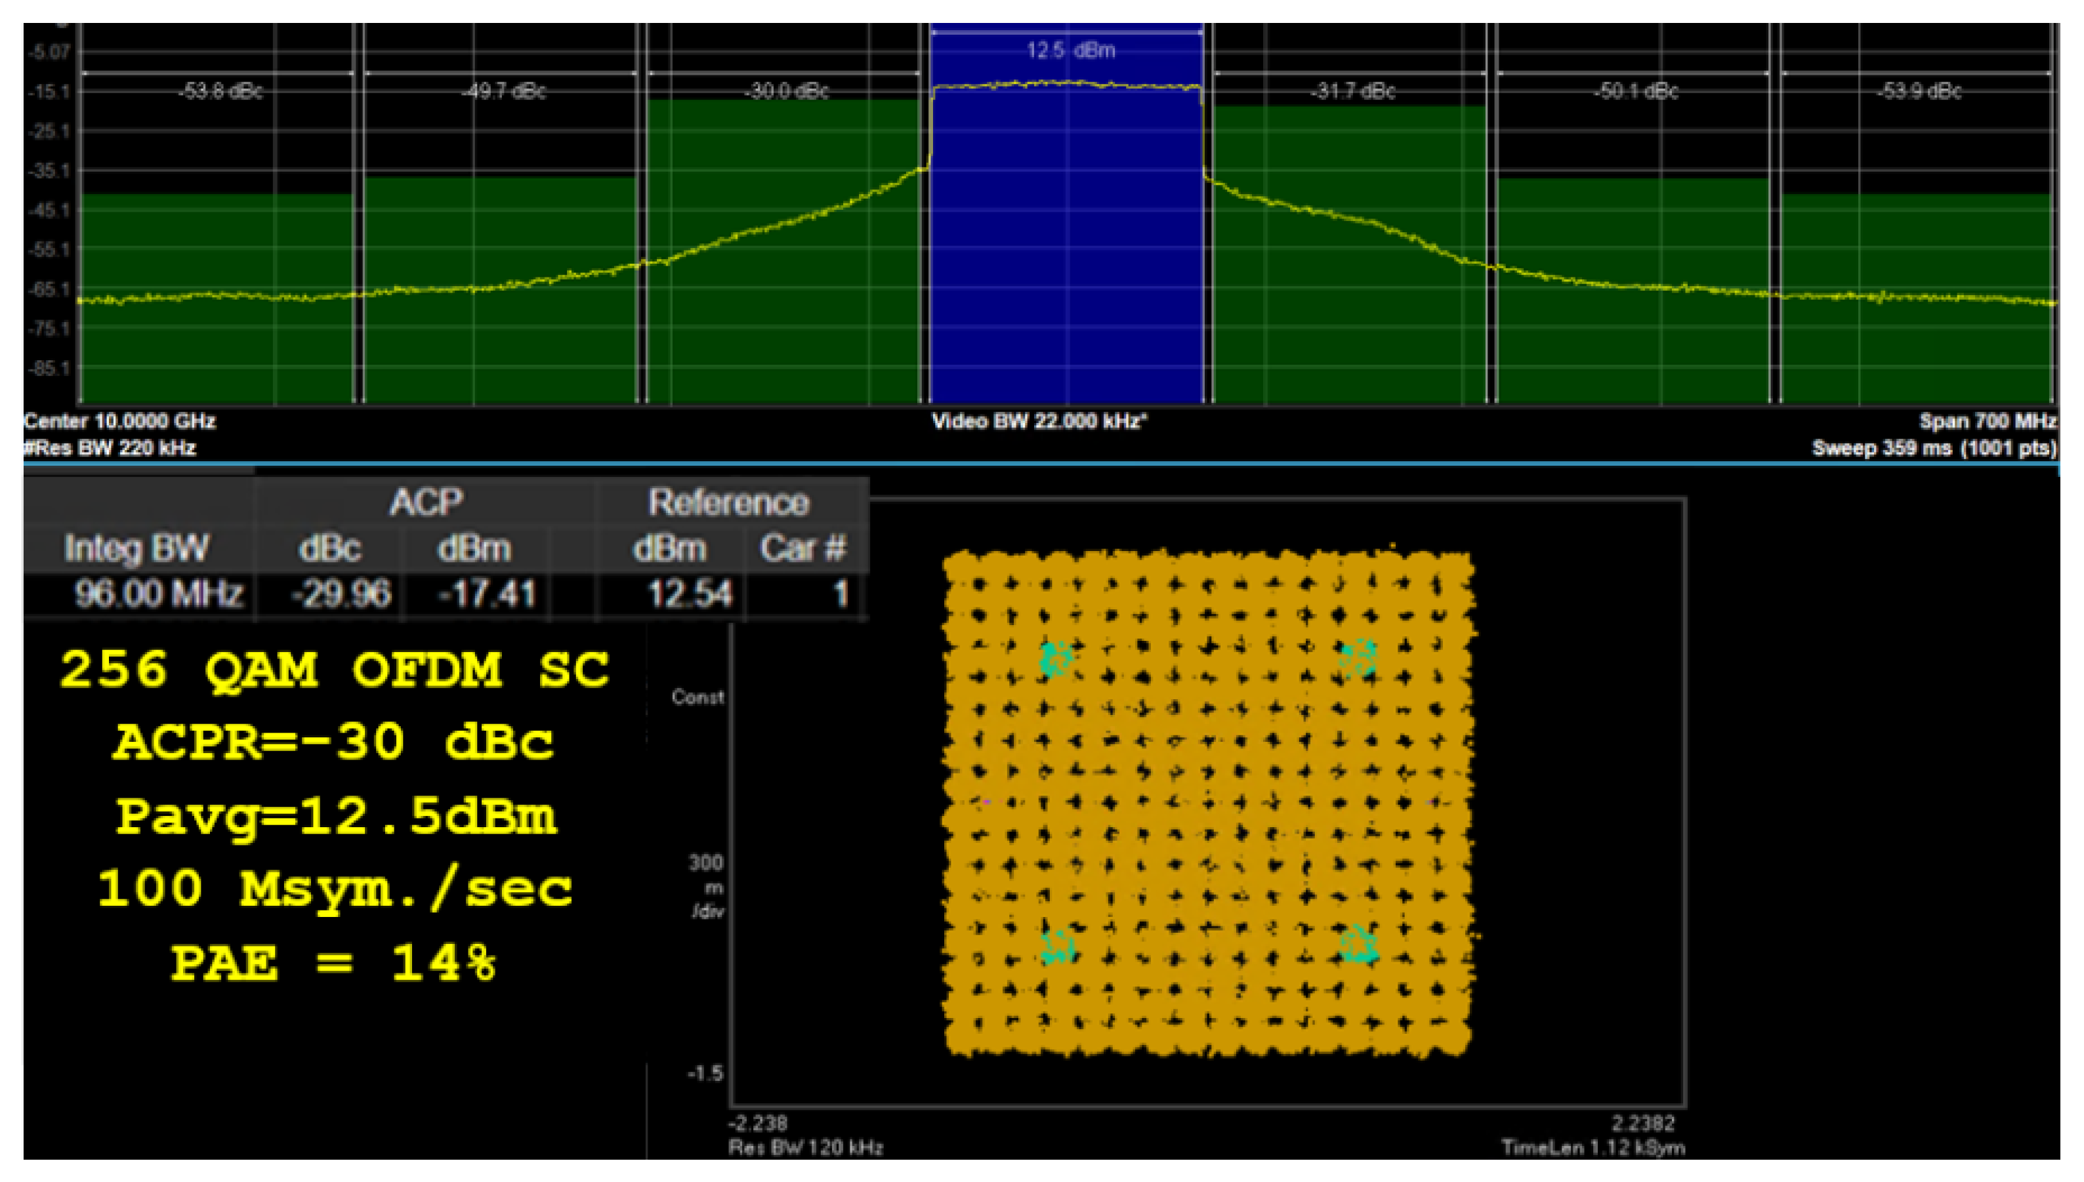Viewport: 2084px width, 1182px height.
Task: Click the -53.9 dBc outermost right label
Action: 1919,91
